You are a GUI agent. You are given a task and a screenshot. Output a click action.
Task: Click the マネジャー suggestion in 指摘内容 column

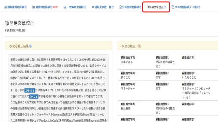[196, 93]
